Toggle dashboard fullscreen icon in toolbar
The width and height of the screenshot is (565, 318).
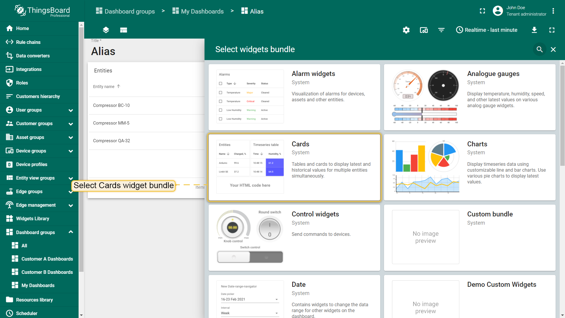[552, 30]
